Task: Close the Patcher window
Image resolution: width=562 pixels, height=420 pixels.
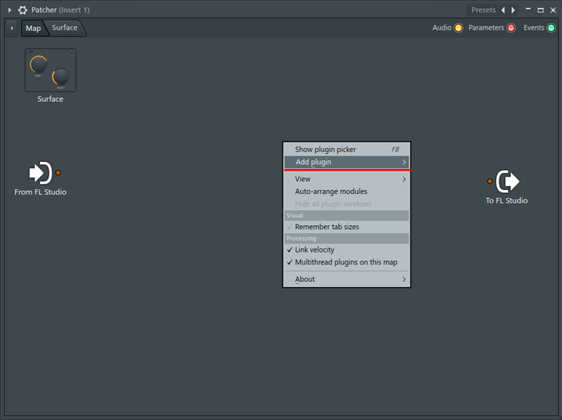Action: [553, 10]
